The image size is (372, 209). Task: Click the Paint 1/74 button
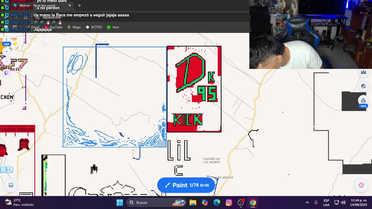(x=186, y=185)
